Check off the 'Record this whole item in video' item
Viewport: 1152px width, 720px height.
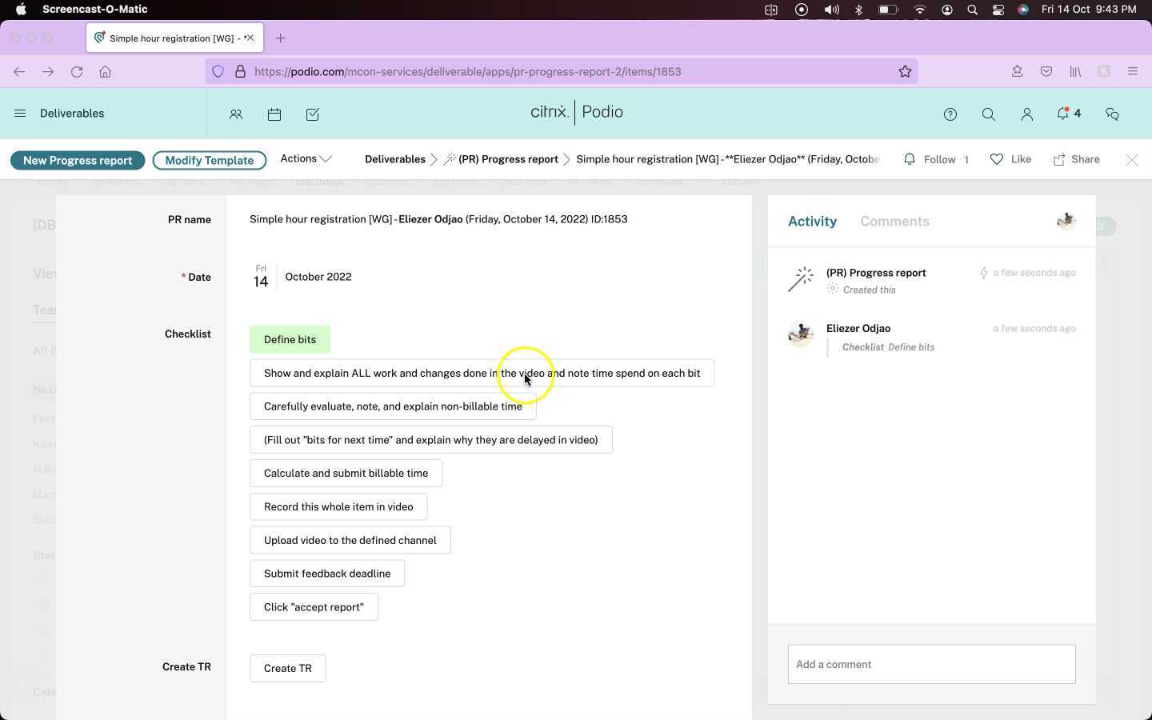(x=338, y=506)
